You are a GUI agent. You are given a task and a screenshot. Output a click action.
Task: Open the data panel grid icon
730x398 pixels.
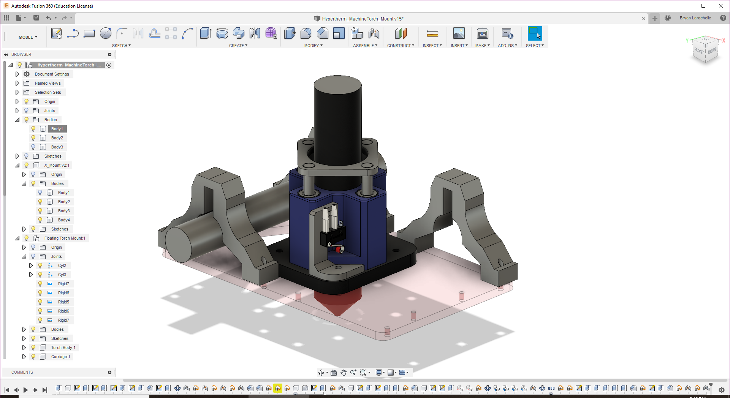pos(6,18)
